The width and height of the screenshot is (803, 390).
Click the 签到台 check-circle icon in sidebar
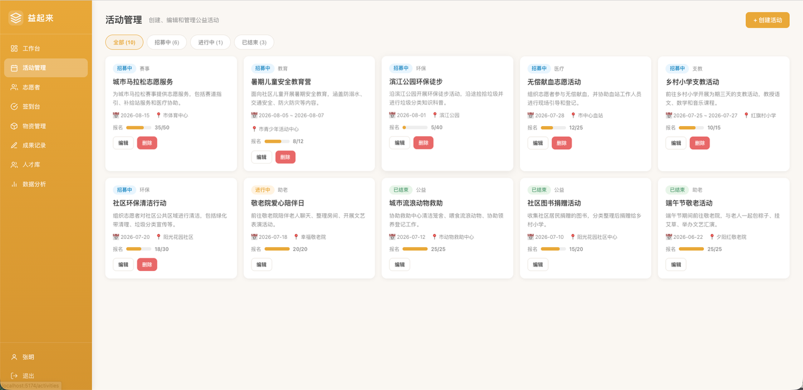14,107
